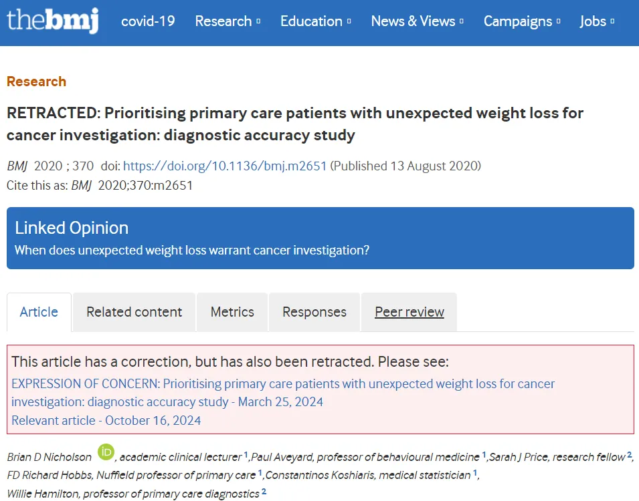The width and height of the screenshot is (639, 501).
Task: Open the DOI link for this article
Action: click(225, 166)
